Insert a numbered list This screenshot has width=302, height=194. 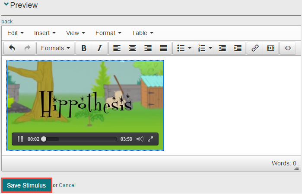[x=202, y=48]
